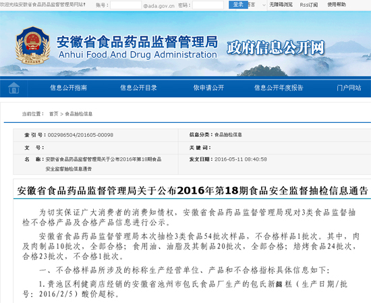Image resolution: width=371 pixels, height=303 pixels.
Task: Go to 首页 in breadcrumb
Action: click(53, 114)
